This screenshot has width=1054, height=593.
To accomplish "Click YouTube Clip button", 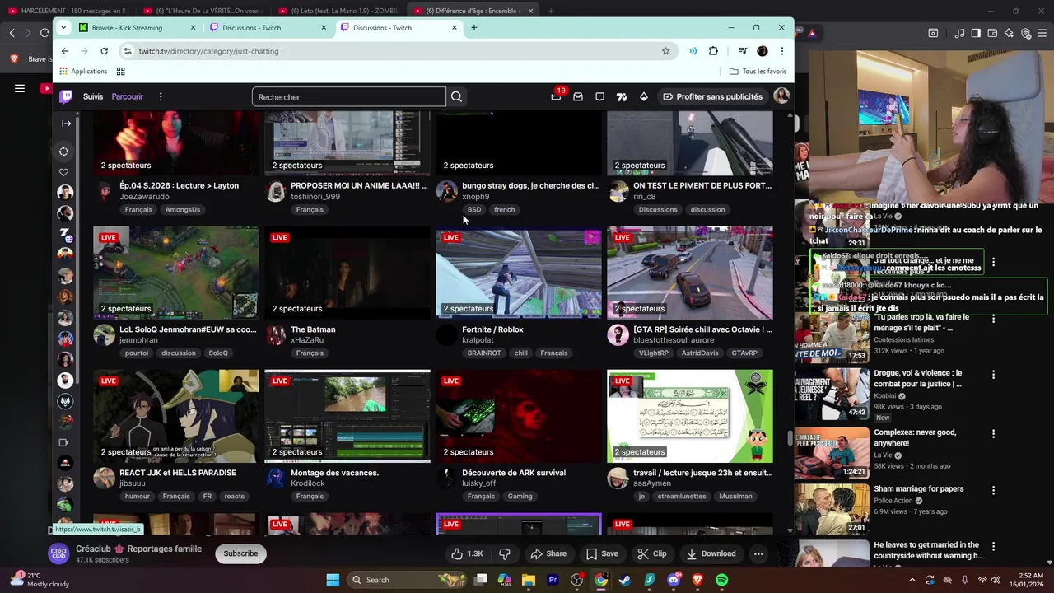I will (x=651, y=553).
